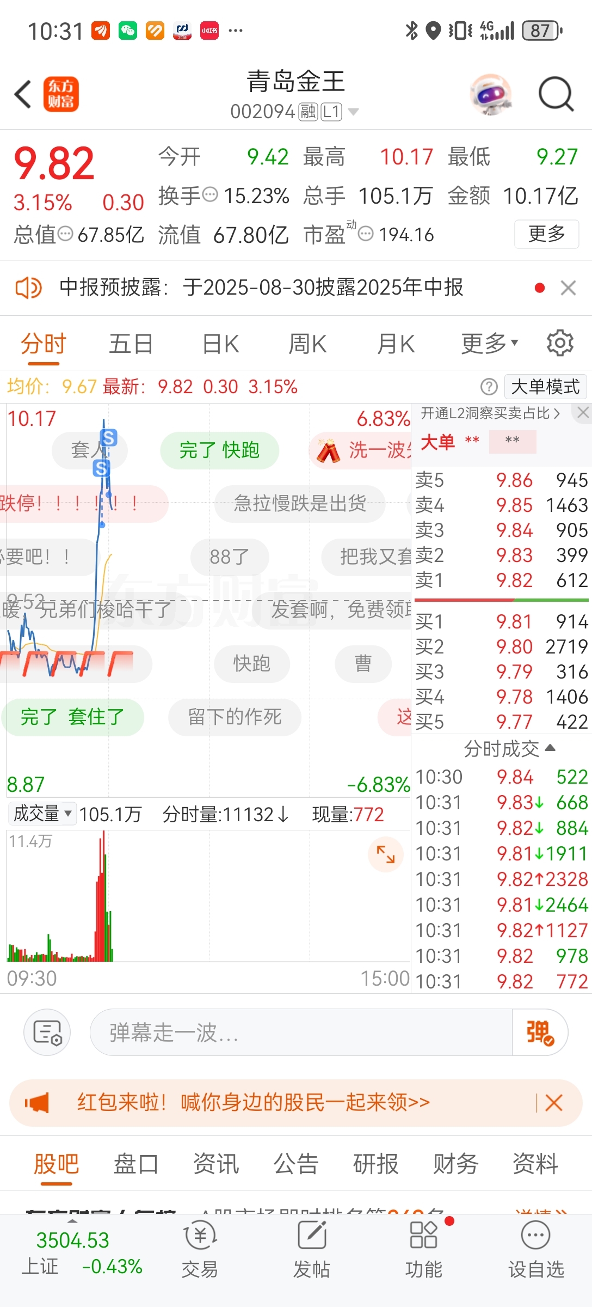The height and width of the screenshot is (1307, 592).
Task: Tap the 卖1 9.82 order row
Action: tap(501, 581)
